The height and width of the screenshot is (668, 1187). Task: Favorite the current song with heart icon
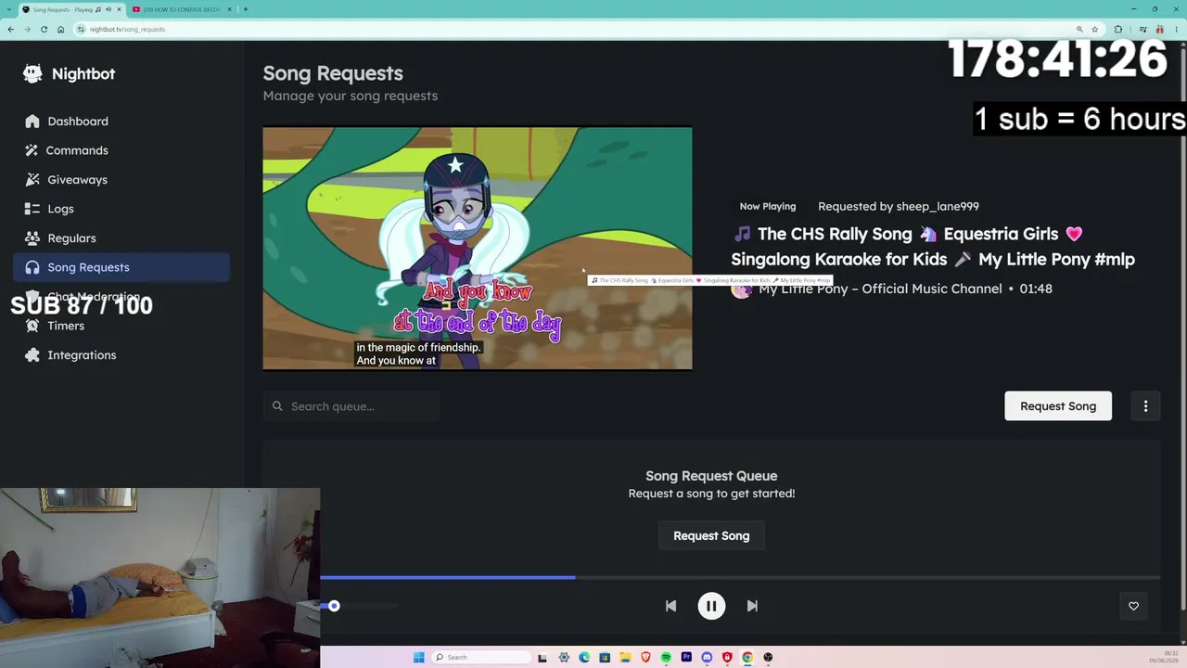click(1133, 606)
